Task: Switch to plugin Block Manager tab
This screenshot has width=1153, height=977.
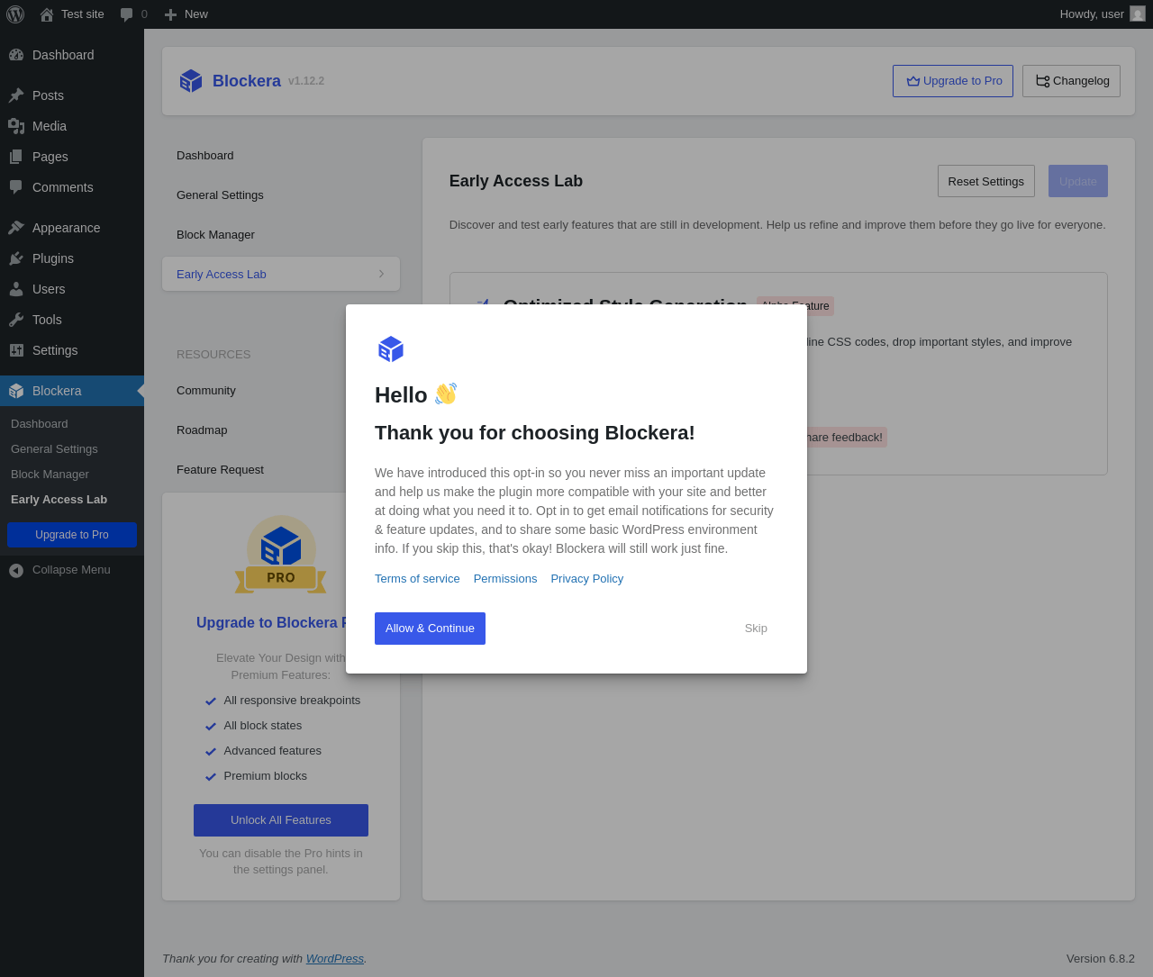Action: click(281, 235)
